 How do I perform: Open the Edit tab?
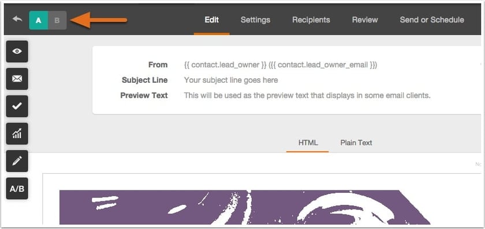tap(211, 20)
